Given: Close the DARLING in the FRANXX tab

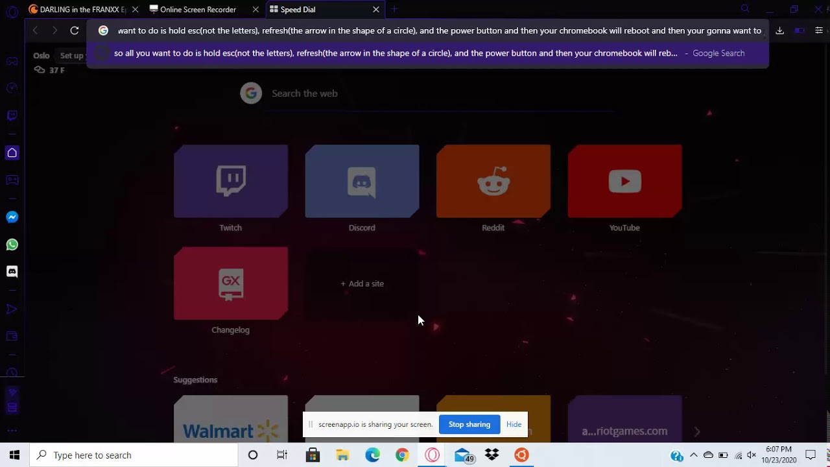Looking at the screenshot, I should click(135, 10).
